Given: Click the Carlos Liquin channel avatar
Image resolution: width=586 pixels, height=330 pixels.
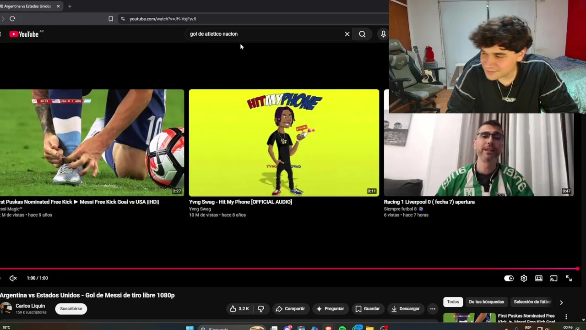Looking at the screenshot, I should tap(5, 308).
